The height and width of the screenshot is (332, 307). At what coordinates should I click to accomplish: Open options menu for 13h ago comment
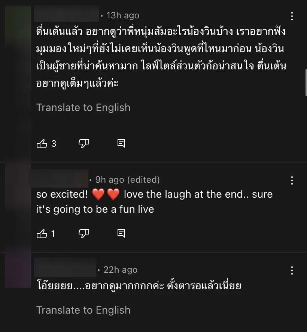click(x=292, y=16)
